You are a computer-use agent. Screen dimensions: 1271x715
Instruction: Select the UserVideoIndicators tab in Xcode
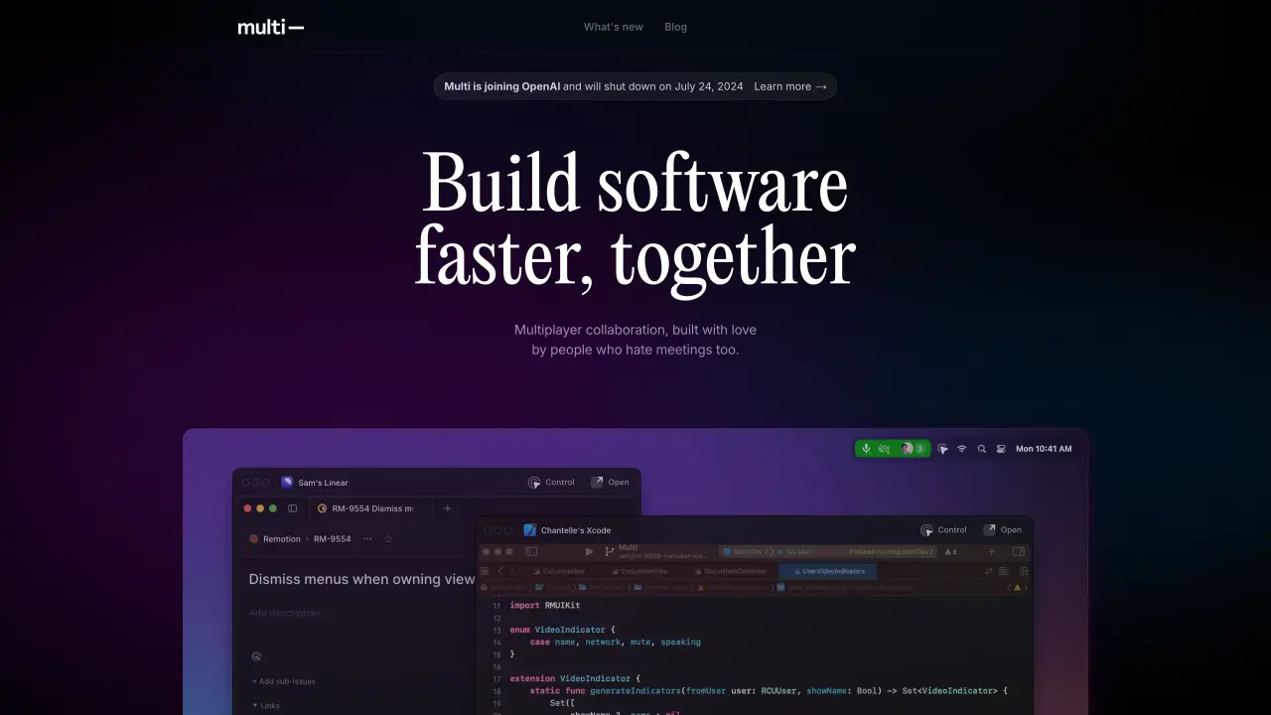pyautogui.click(x=828, y=572)
